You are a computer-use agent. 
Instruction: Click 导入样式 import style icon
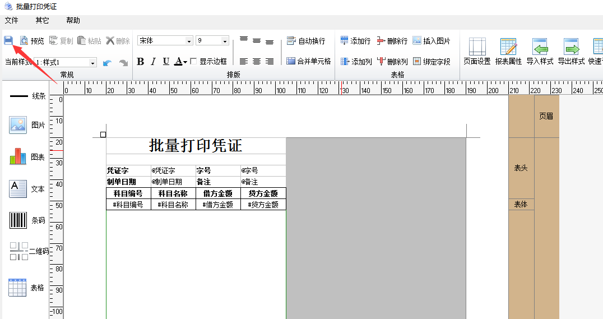[x=540, y=52]
